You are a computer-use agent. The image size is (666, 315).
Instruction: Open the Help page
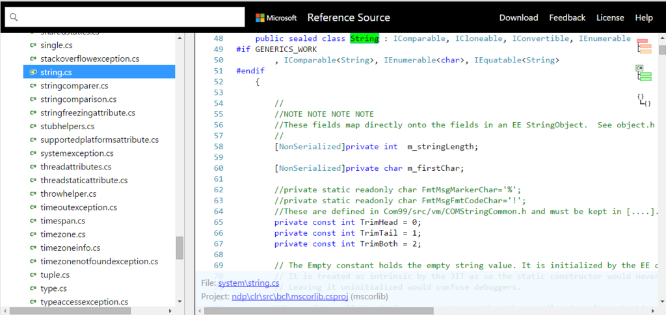[x=644, y=18]
